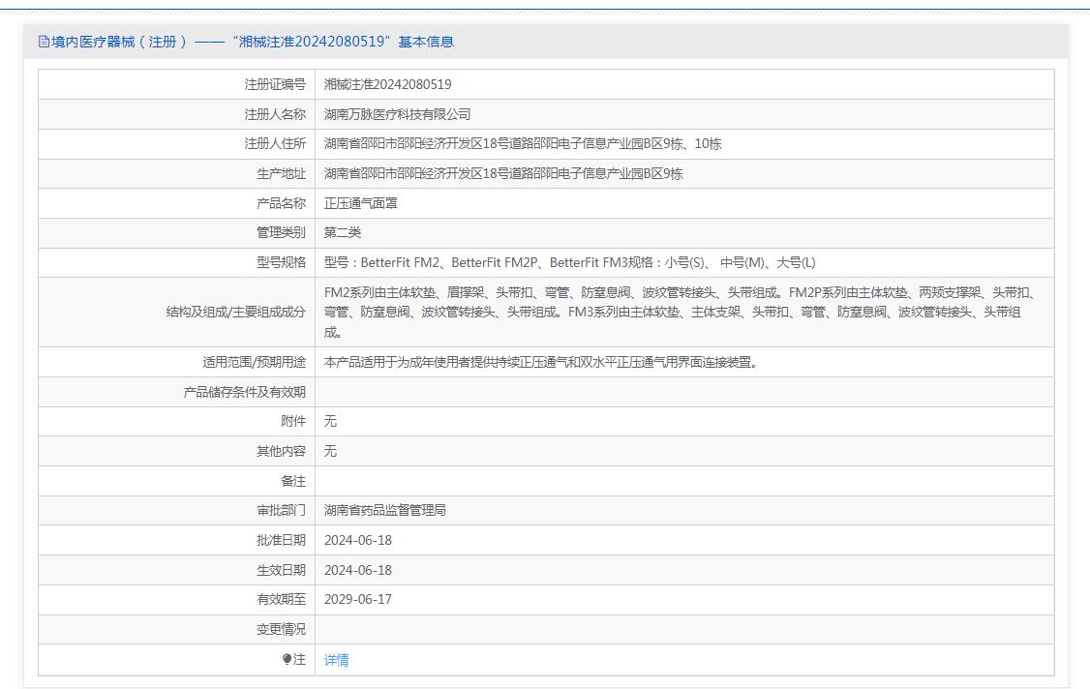Click the 生效日期 row label

click(x=281, y=570)
